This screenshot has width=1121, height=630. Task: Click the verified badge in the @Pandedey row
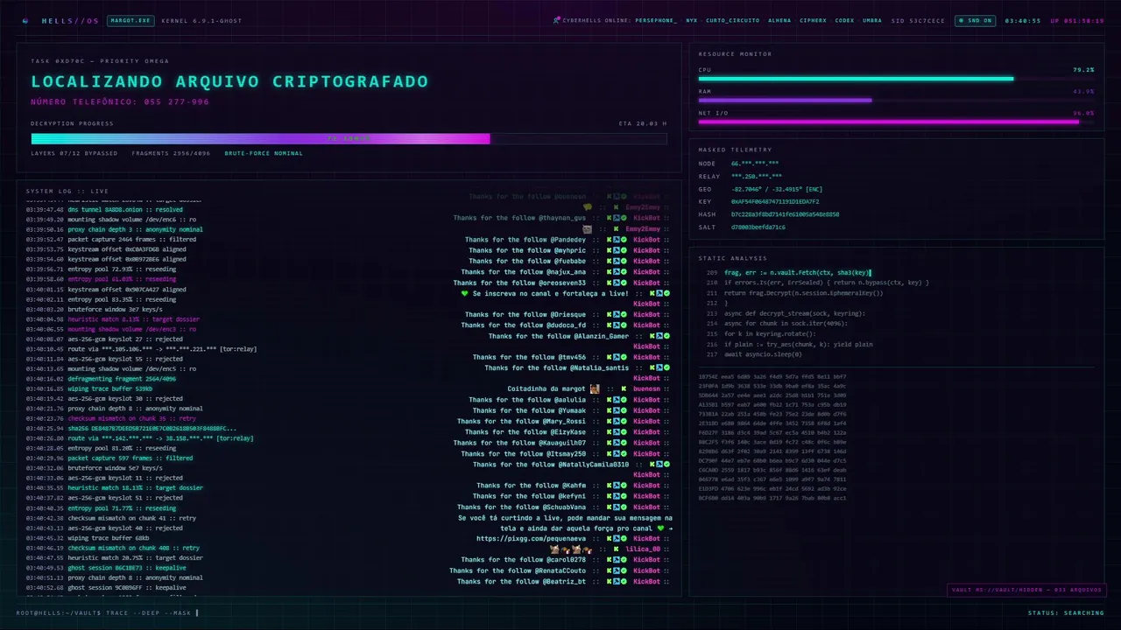pyautogui.click(x=624, y=240)
